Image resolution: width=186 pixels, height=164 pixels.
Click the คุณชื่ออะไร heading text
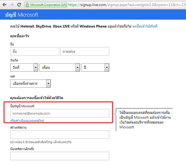coord(20,36)
